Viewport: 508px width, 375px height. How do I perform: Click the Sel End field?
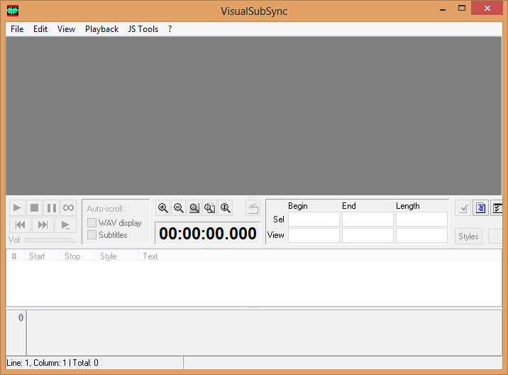pos(368,219)
